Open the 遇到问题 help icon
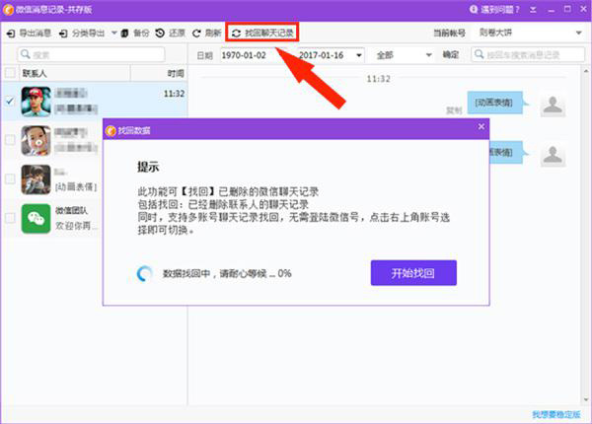592x424 pixels. click(x=474, y=10)
